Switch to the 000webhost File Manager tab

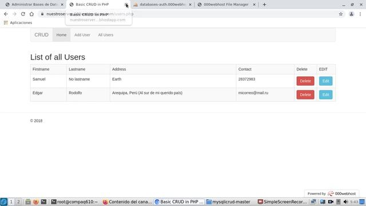226,5
